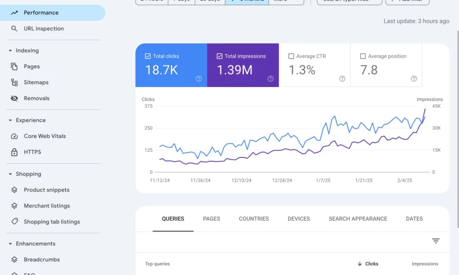
Task: Collapse the Enhancements section
Action: [x=10, y=243]
